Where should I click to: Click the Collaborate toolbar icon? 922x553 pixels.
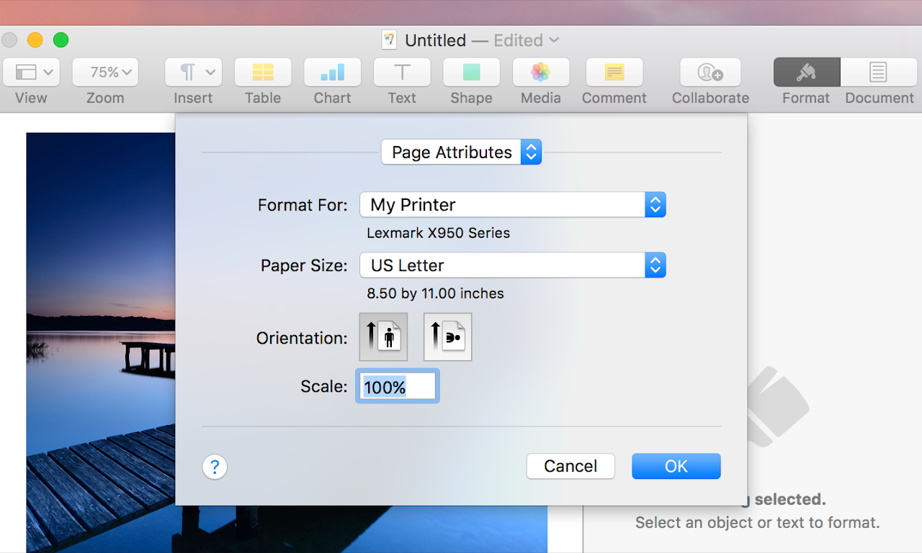710,72
